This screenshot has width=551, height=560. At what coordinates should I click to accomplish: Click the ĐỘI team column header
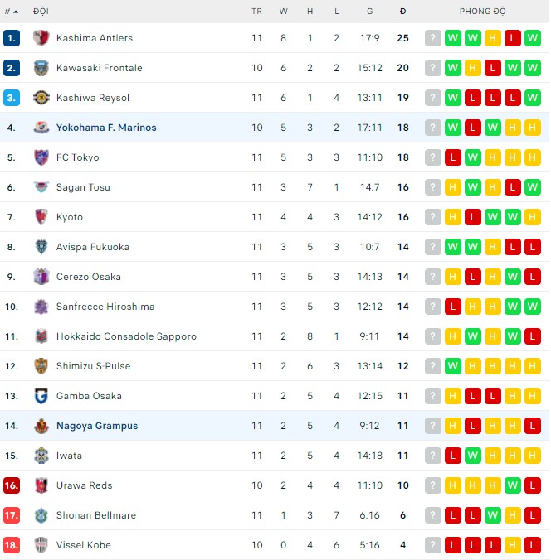[41, 12]
